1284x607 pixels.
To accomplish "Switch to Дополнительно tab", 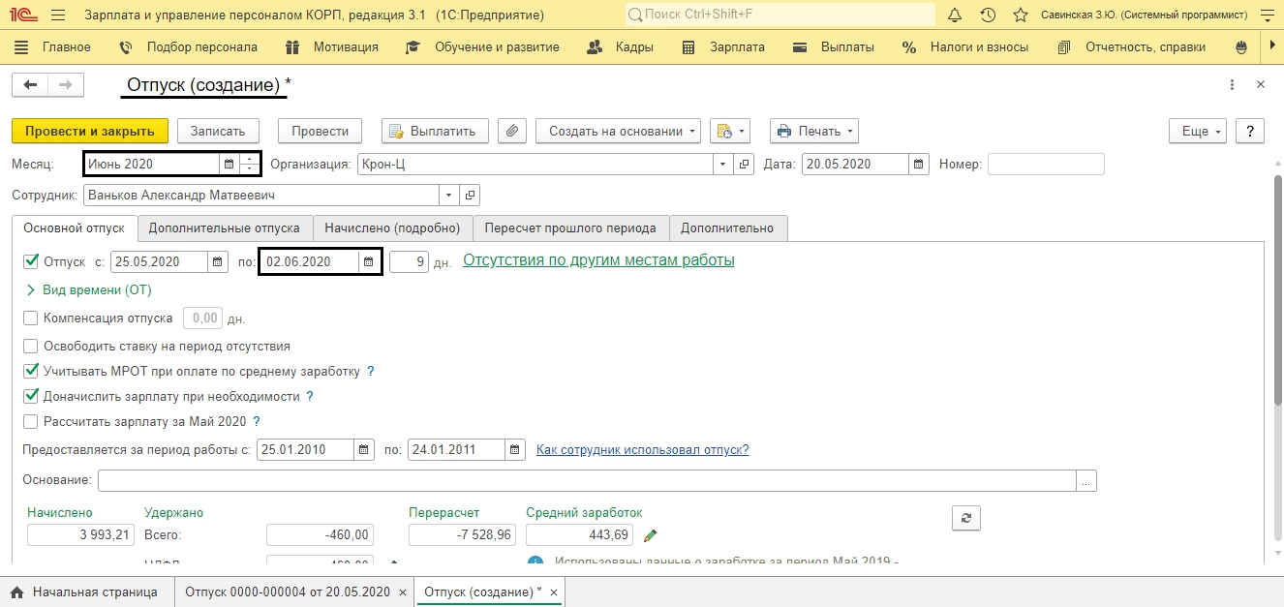I will 727,228.
